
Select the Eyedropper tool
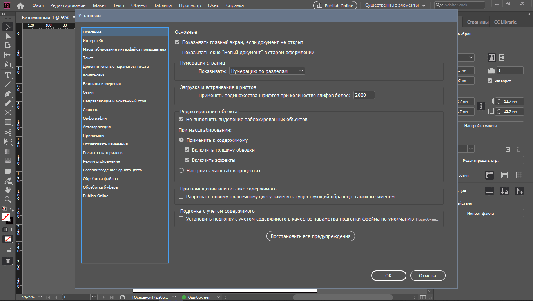8,181
